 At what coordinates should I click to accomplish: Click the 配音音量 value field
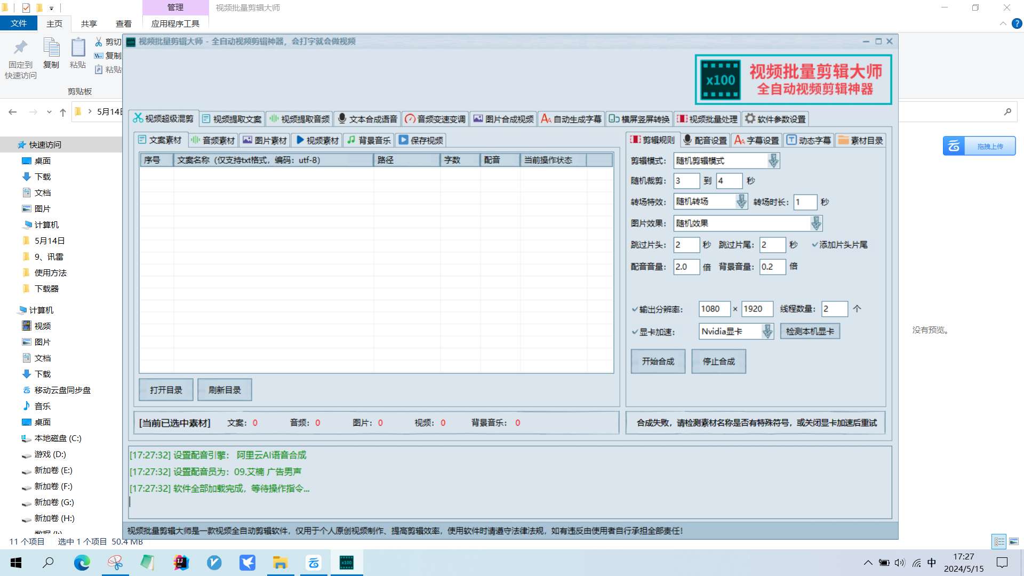[686, 267]
